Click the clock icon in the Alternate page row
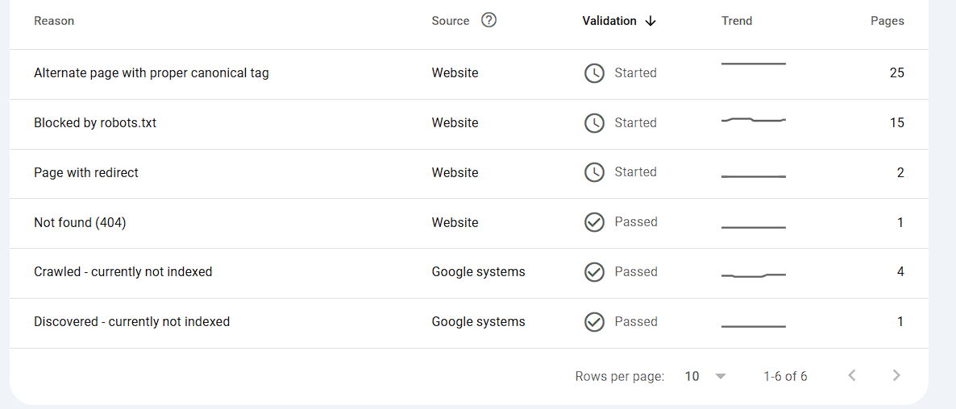 click(594, 73)
